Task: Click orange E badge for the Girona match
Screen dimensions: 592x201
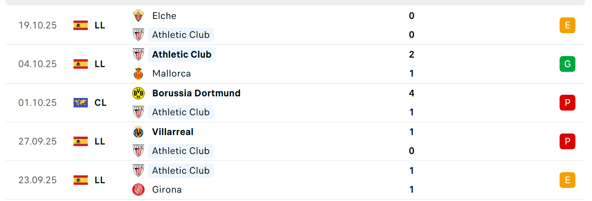Action: 567,180
